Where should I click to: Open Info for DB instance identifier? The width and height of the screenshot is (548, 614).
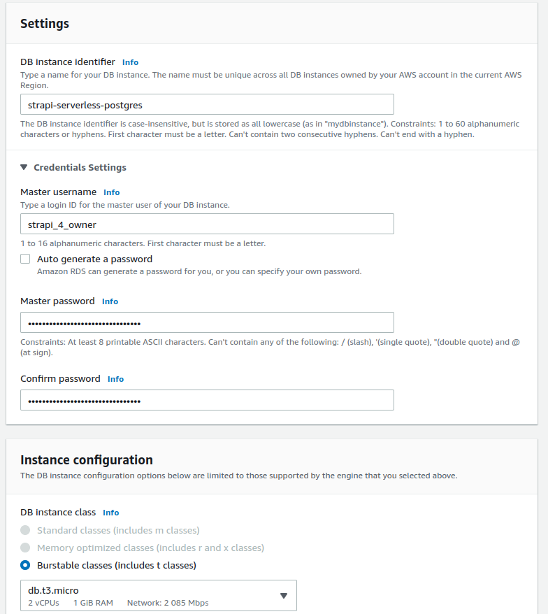(130, 62)
